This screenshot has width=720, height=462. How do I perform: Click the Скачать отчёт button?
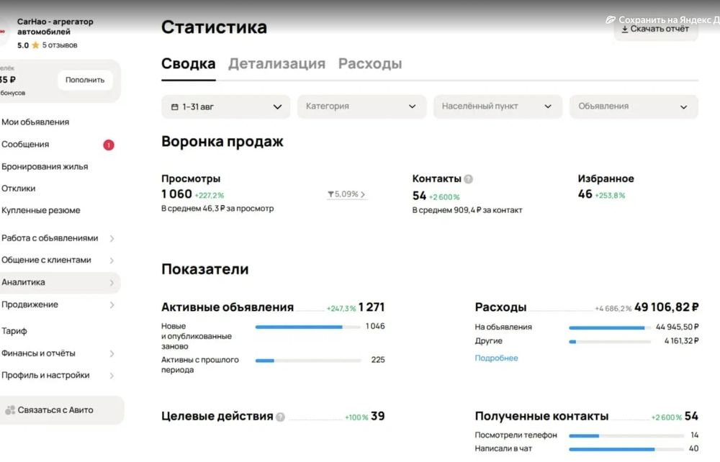(x=656, y=29)
